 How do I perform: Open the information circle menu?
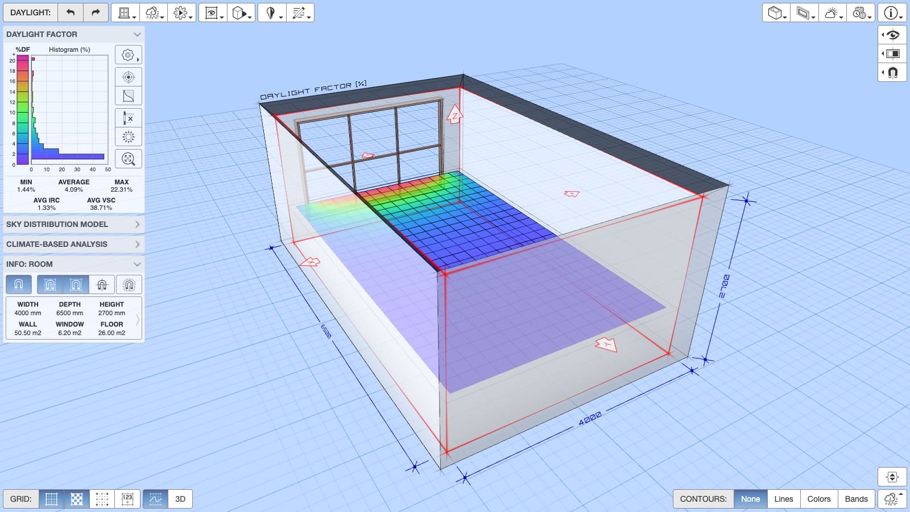point(892,13)
